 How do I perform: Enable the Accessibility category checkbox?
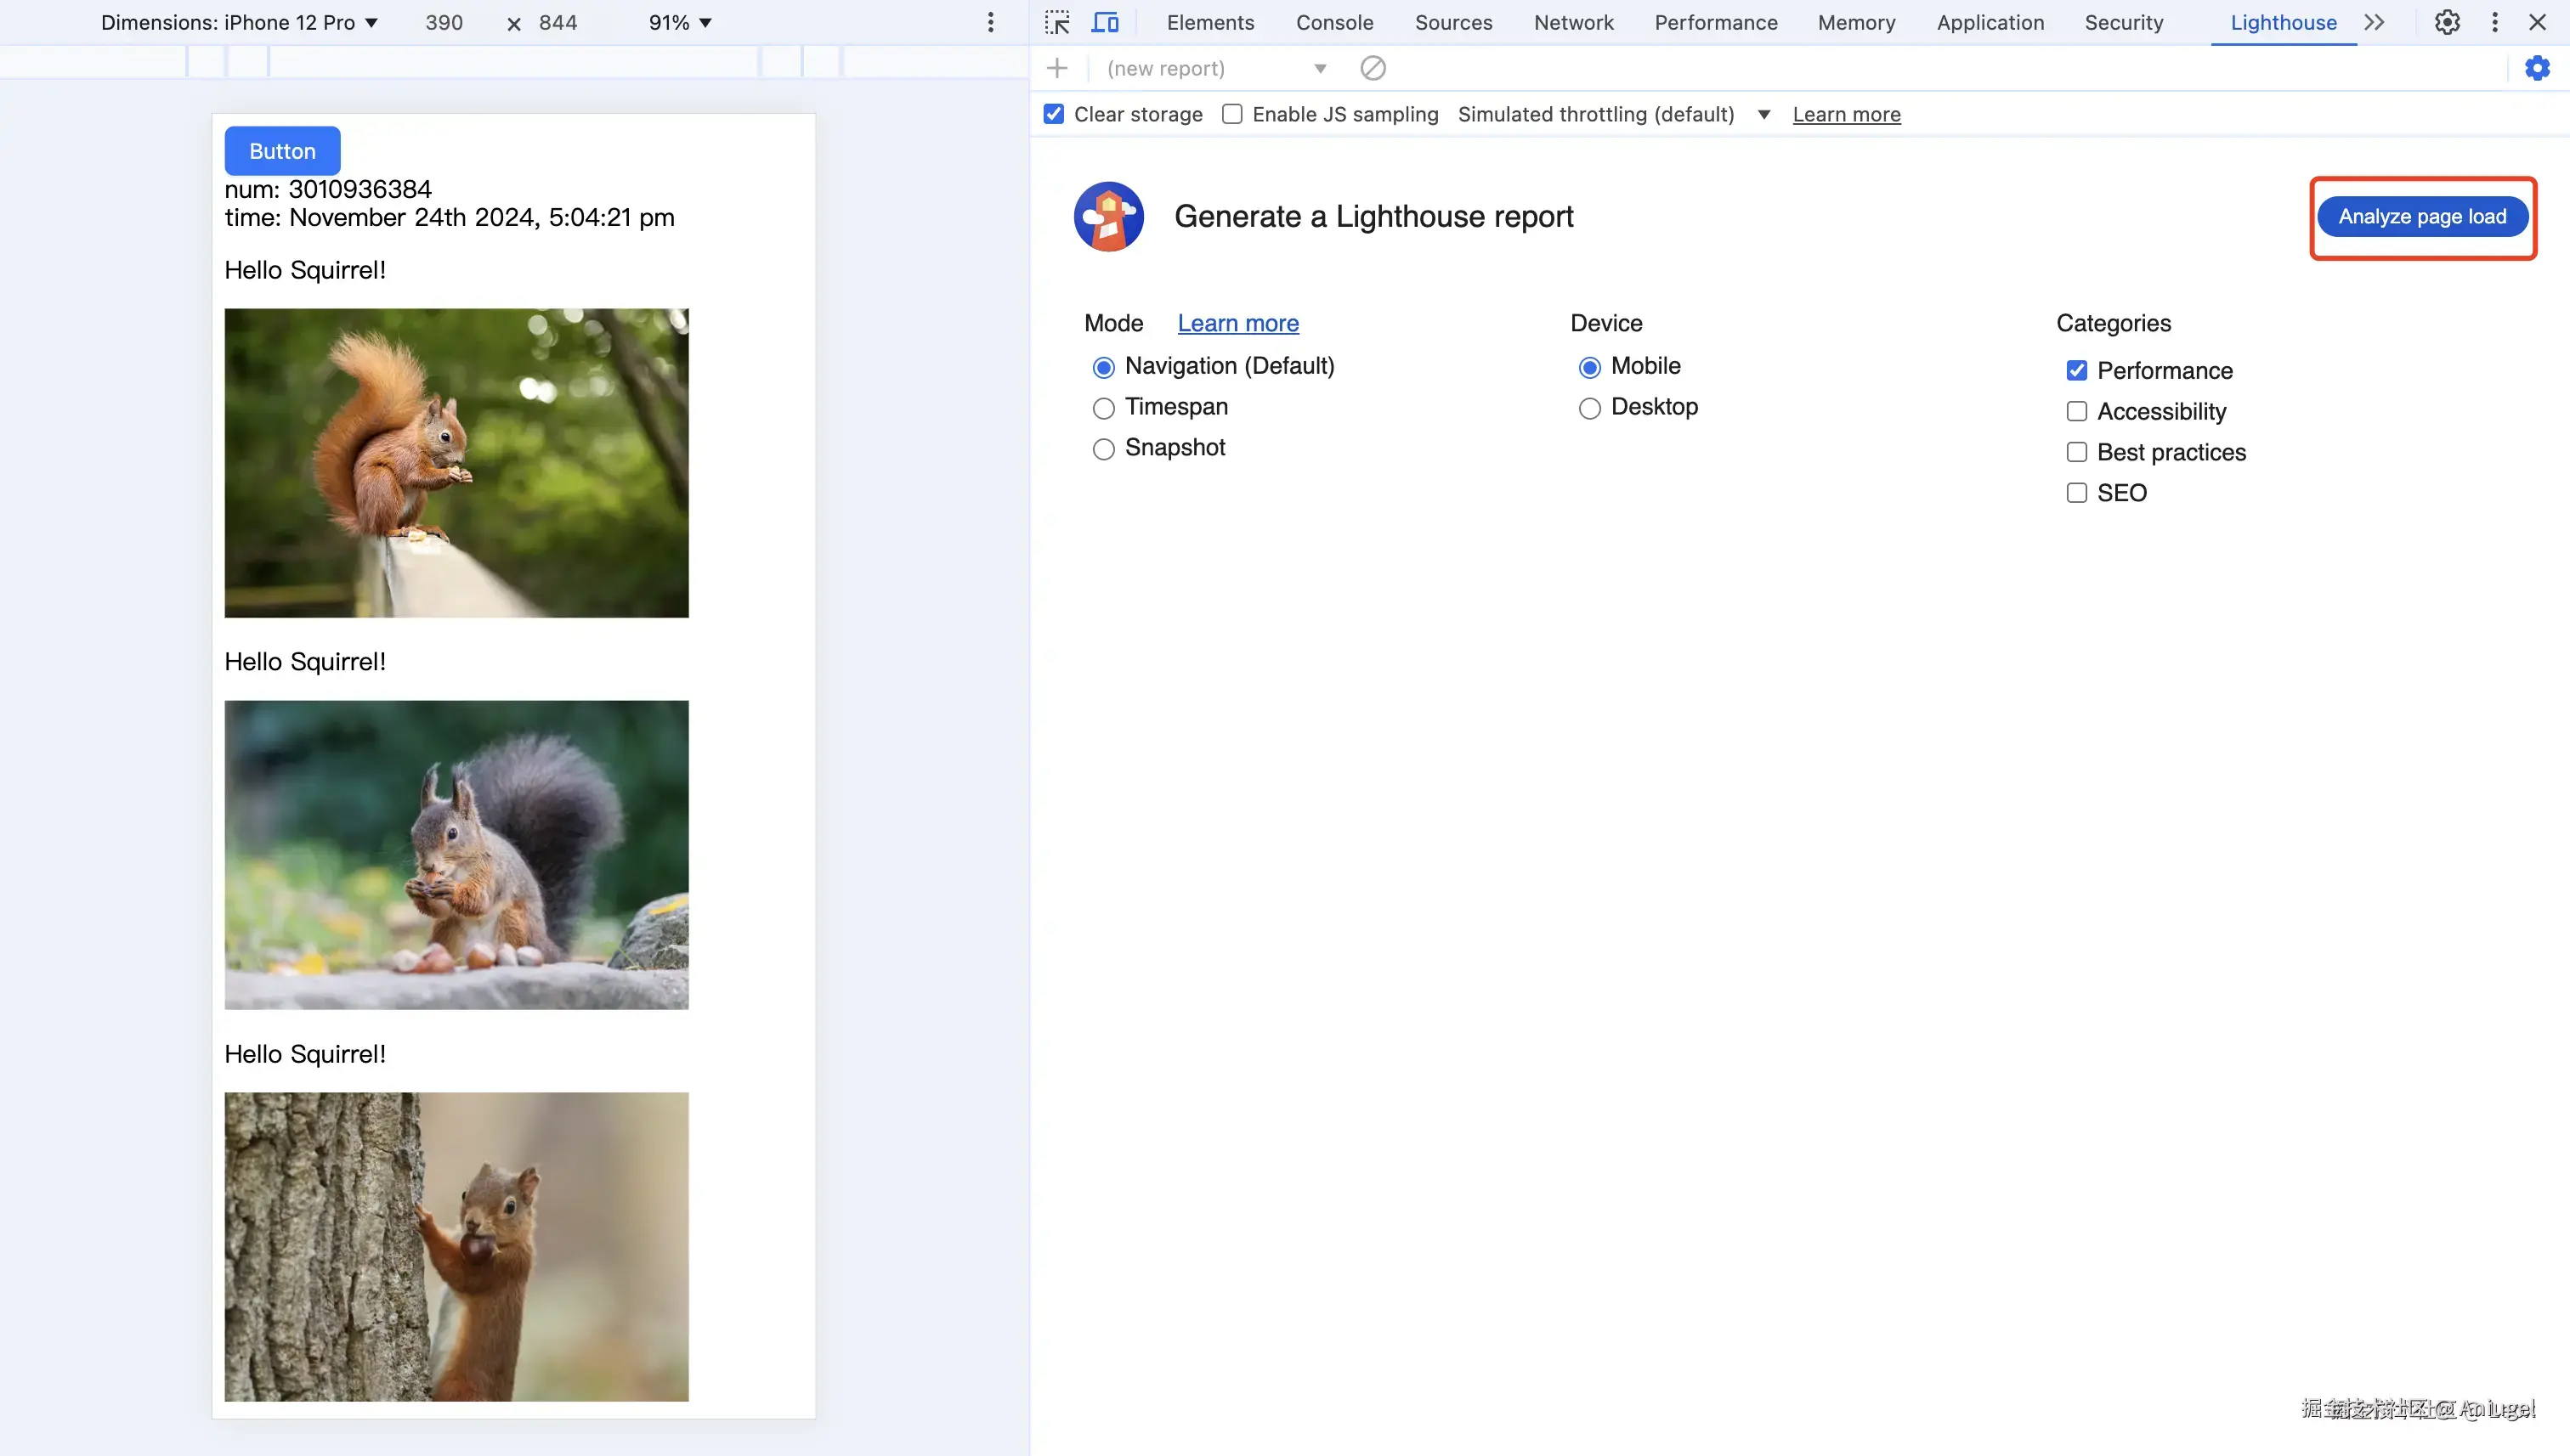click(2077, 411)
